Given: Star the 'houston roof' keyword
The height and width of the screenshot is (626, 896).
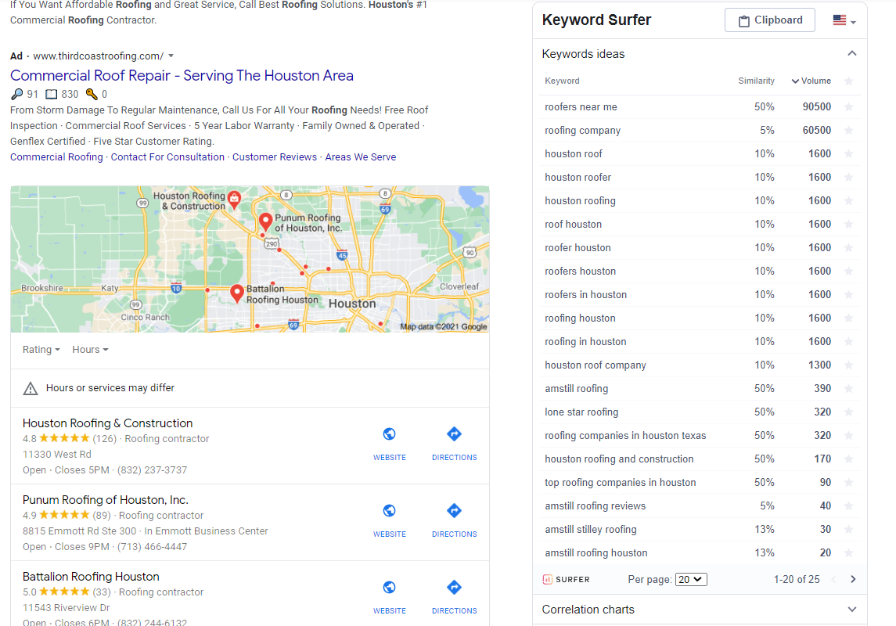Looking at the screenshot, I should tap(848, 153).
